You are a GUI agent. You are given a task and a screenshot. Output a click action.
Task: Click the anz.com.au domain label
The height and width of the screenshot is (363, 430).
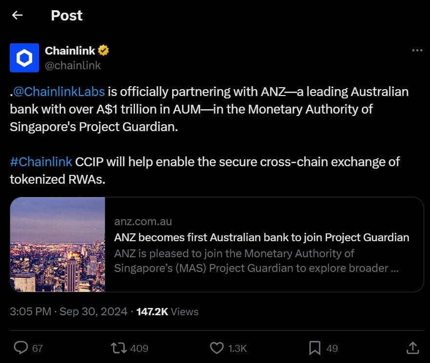(143, 221)
